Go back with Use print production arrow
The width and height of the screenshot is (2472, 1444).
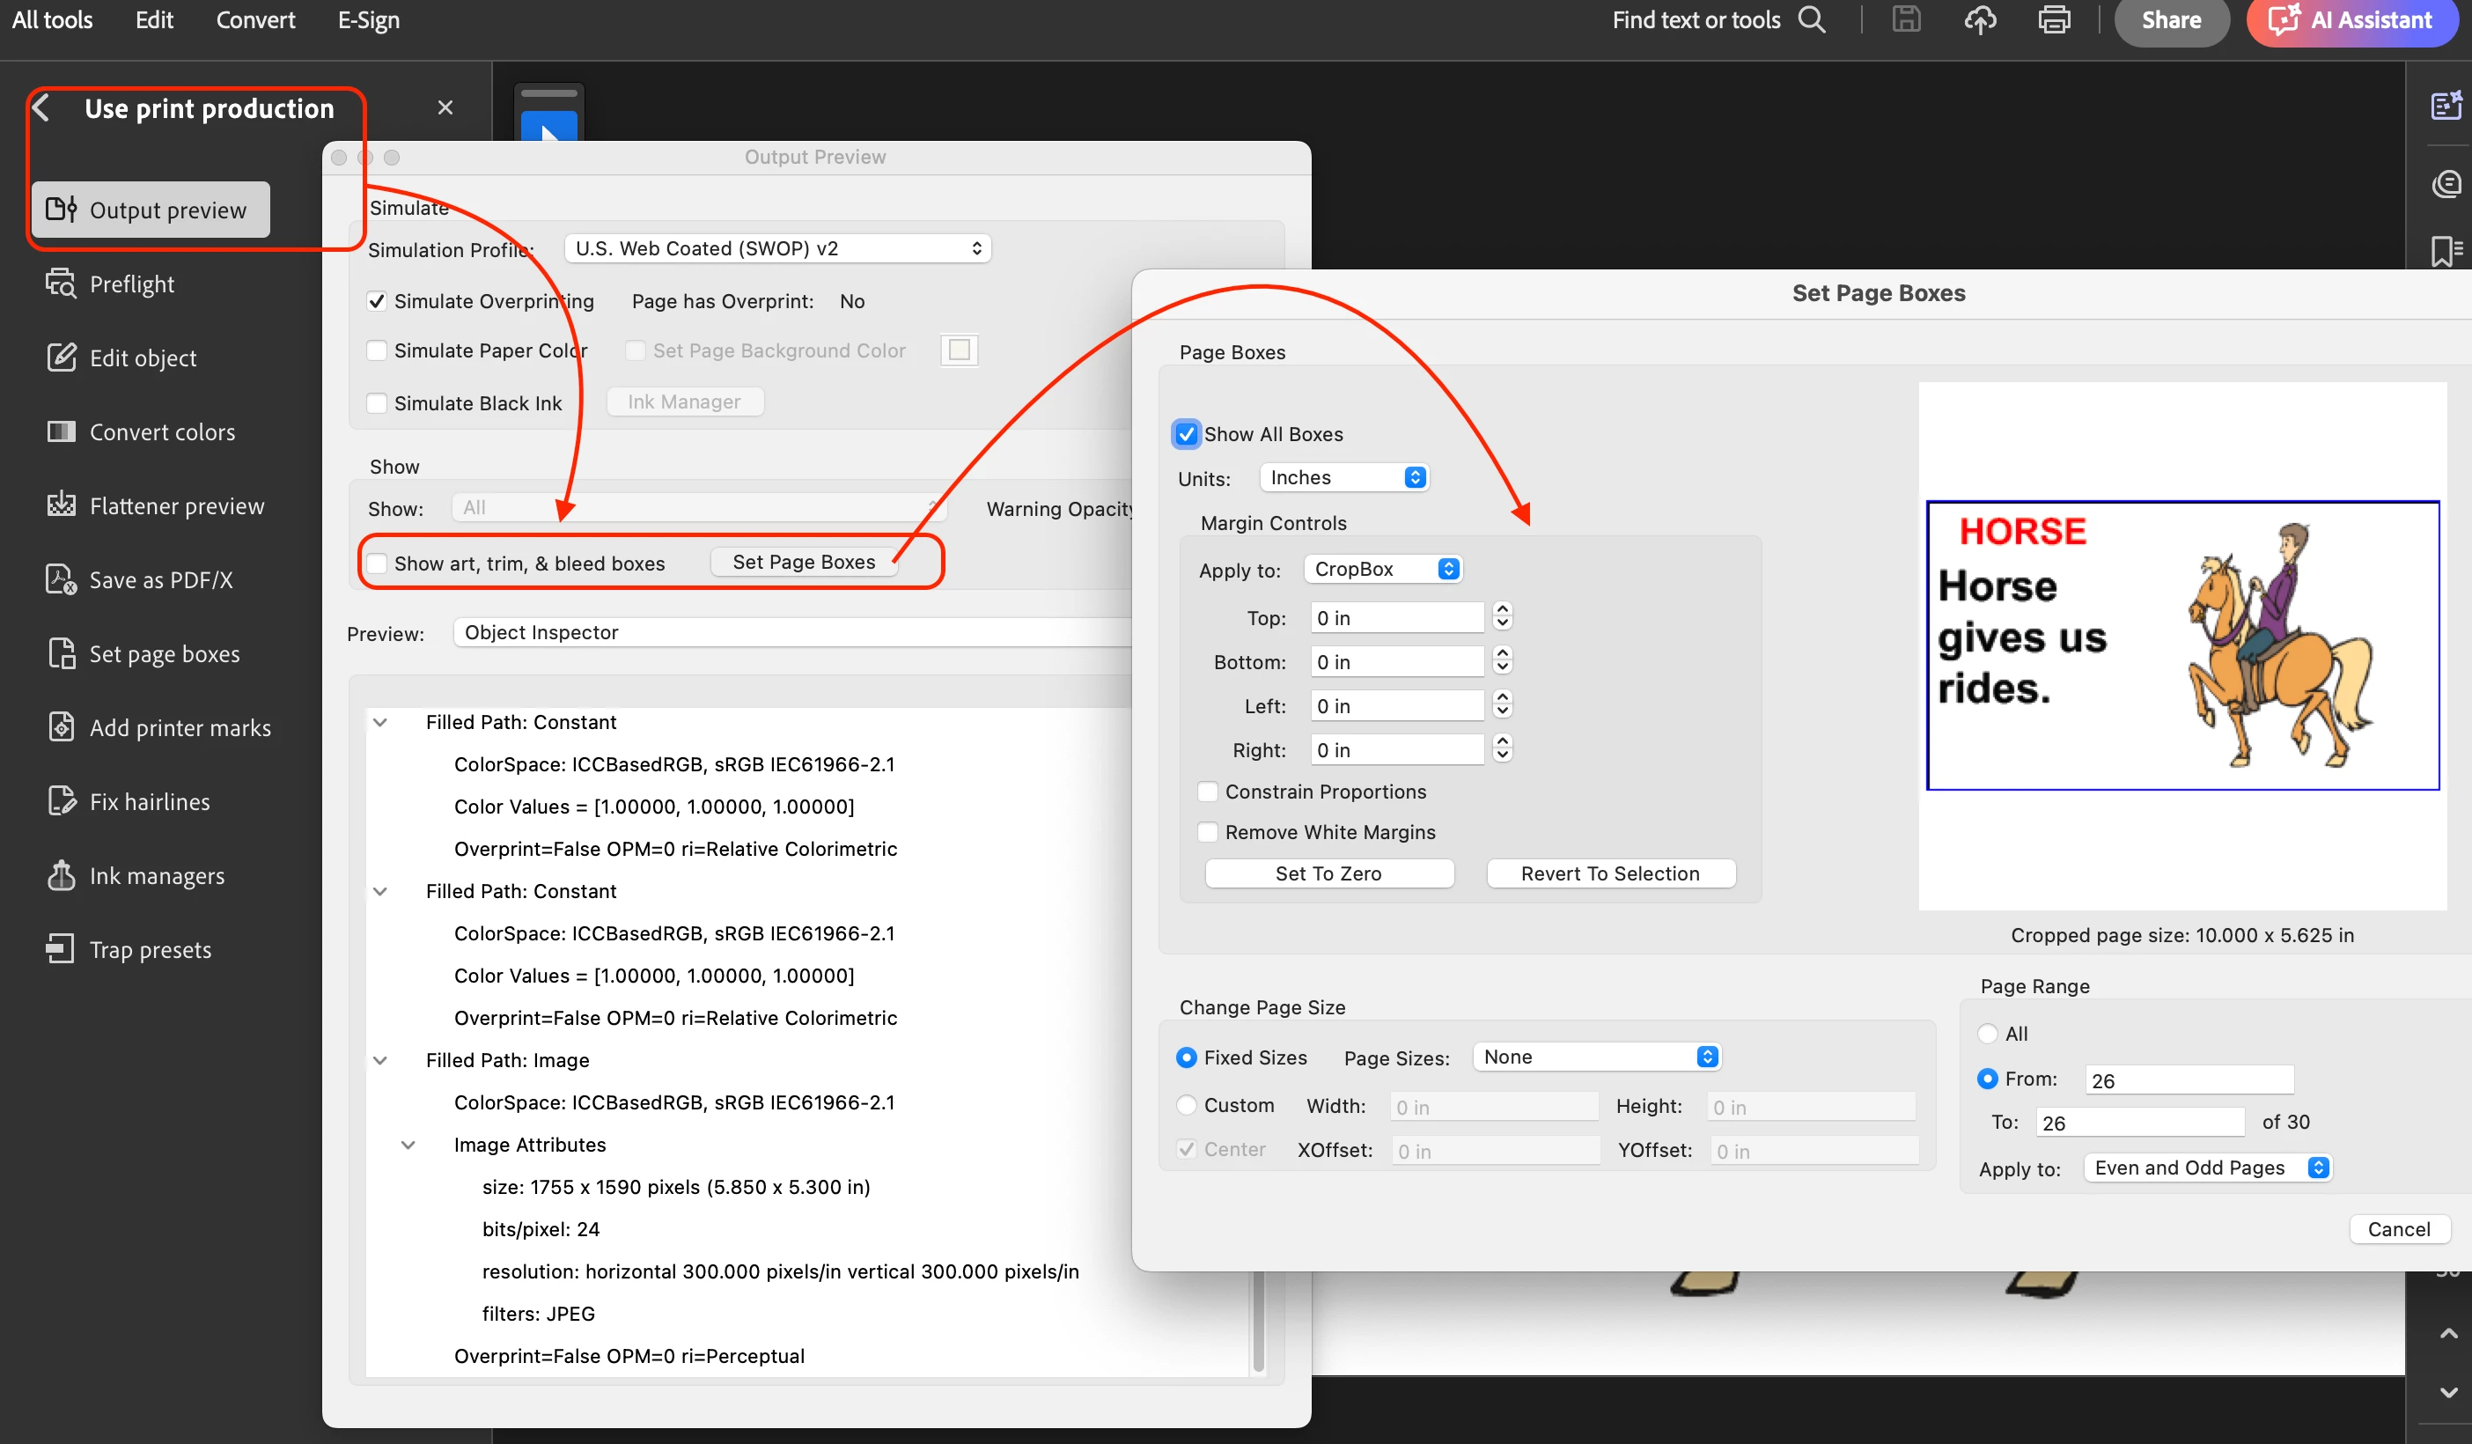41,108
